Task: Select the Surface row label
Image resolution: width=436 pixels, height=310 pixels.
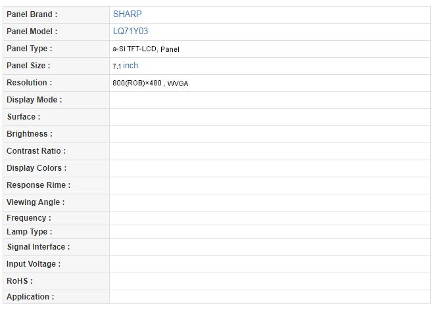Action: (x=23, y=117)
